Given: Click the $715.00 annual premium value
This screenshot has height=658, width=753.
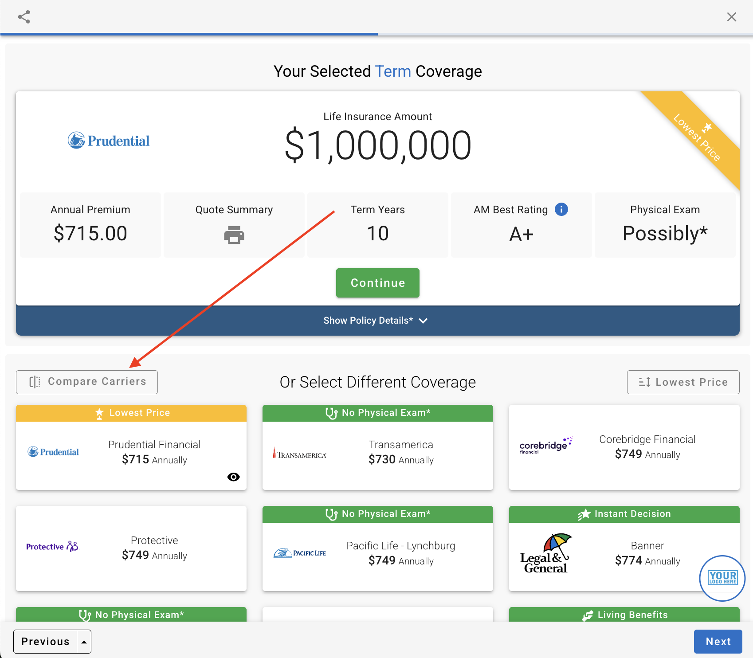Looking at the screenshot, I should pos(90,233).
